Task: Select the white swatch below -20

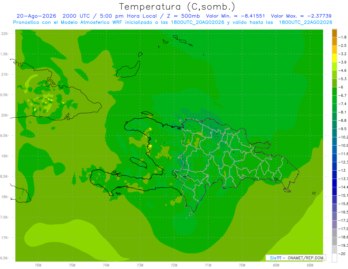Action: 334,258
